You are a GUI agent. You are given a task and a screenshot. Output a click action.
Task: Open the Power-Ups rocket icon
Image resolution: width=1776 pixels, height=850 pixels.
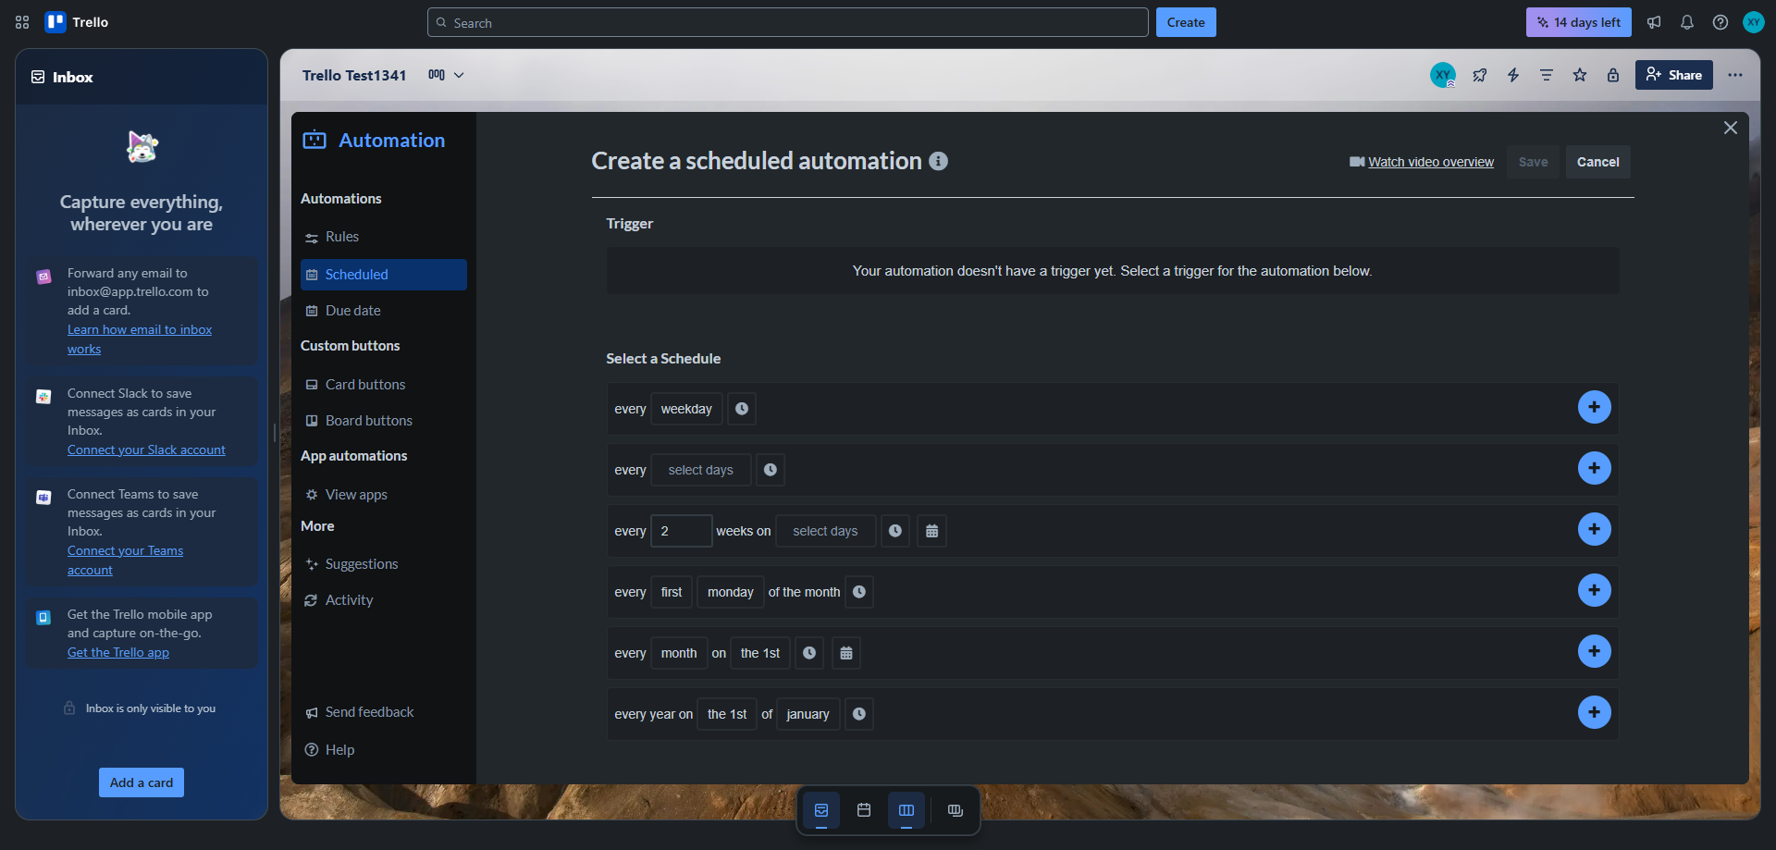click(1480, 75)
